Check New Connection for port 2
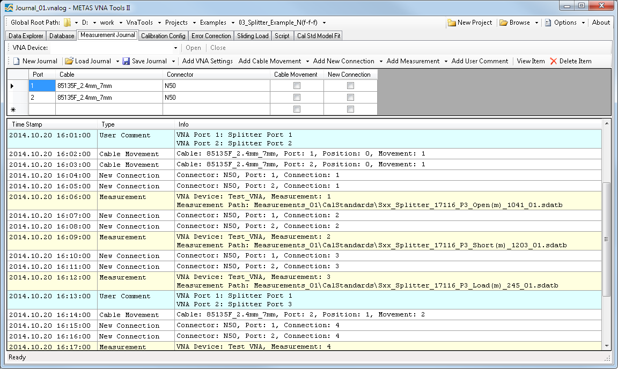This screenshot has height=369, width=618. [x=350, y=98]
